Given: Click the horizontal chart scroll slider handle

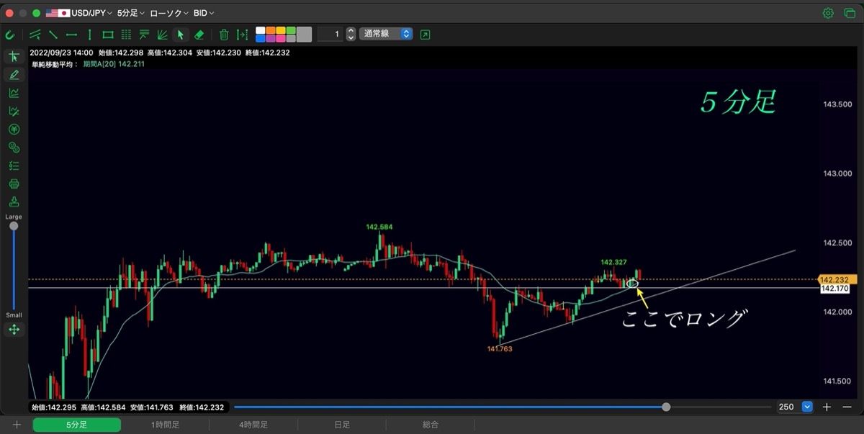Looking at the screenshot, I should coord(666,407).
